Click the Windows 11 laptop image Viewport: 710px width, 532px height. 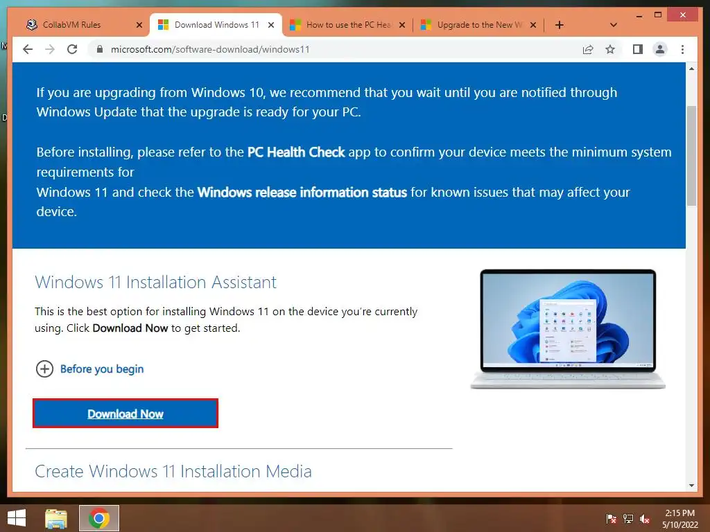[x=568, y=329]
